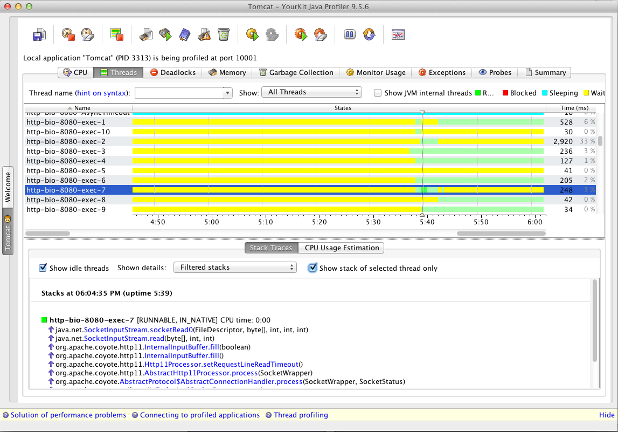Toggle Show stack of selected thread only

click(x=313, y=268)
